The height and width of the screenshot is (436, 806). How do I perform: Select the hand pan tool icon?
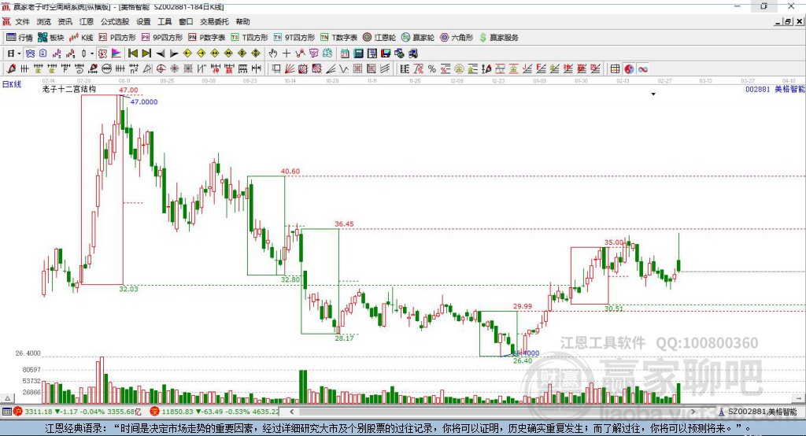273,53
